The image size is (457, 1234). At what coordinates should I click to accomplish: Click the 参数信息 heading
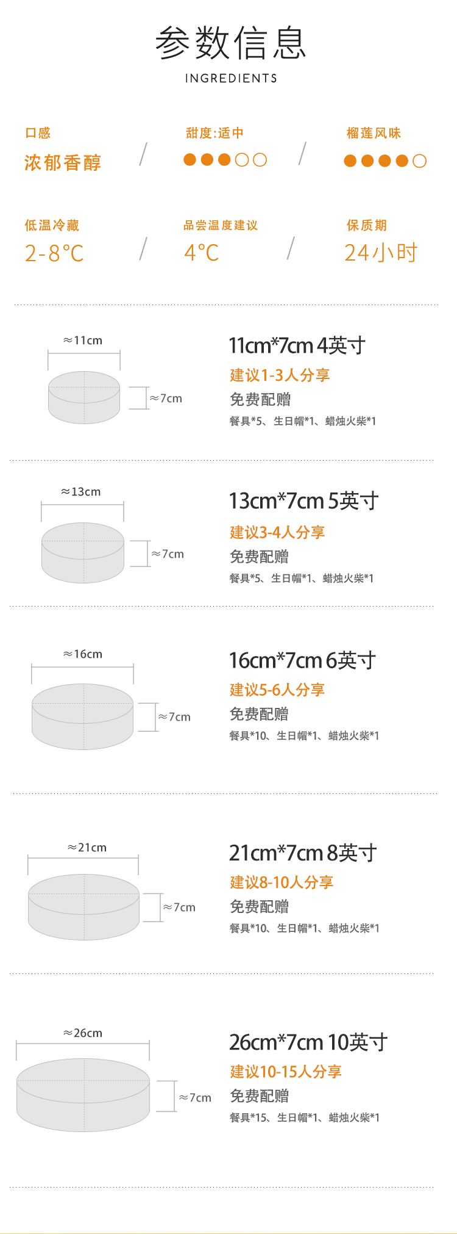[x=231, y=43]
